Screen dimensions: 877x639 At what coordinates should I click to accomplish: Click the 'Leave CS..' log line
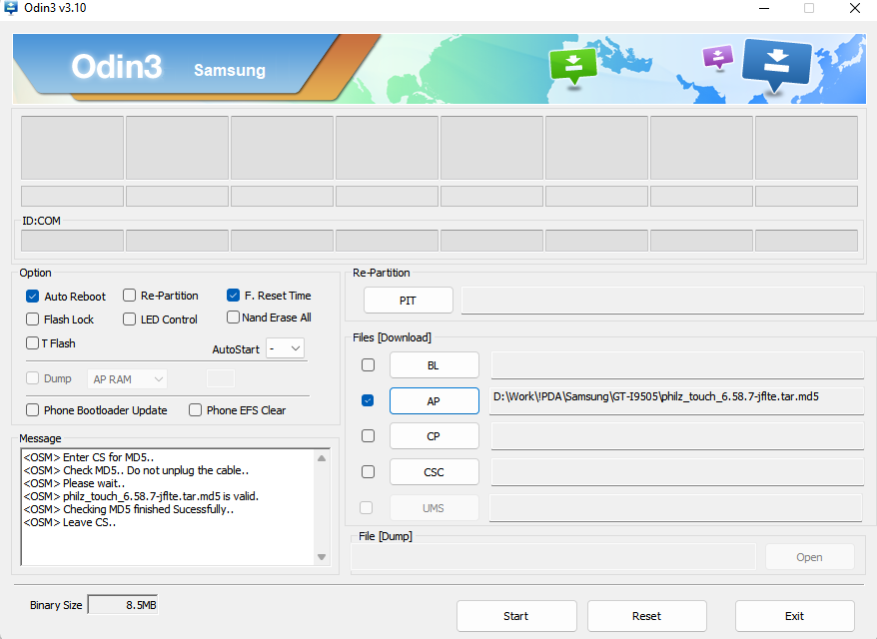tap(70, 523)
